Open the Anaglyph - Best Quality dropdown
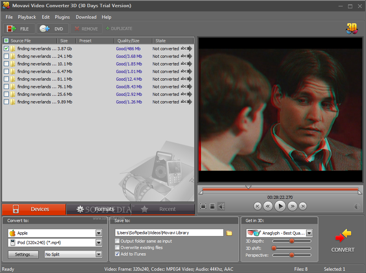366x273 pixels. pyautogui.click(x=309, y=233)
